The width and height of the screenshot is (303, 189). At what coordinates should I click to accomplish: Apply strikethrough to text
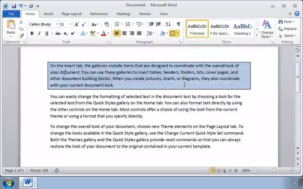(x=58, y=34)
